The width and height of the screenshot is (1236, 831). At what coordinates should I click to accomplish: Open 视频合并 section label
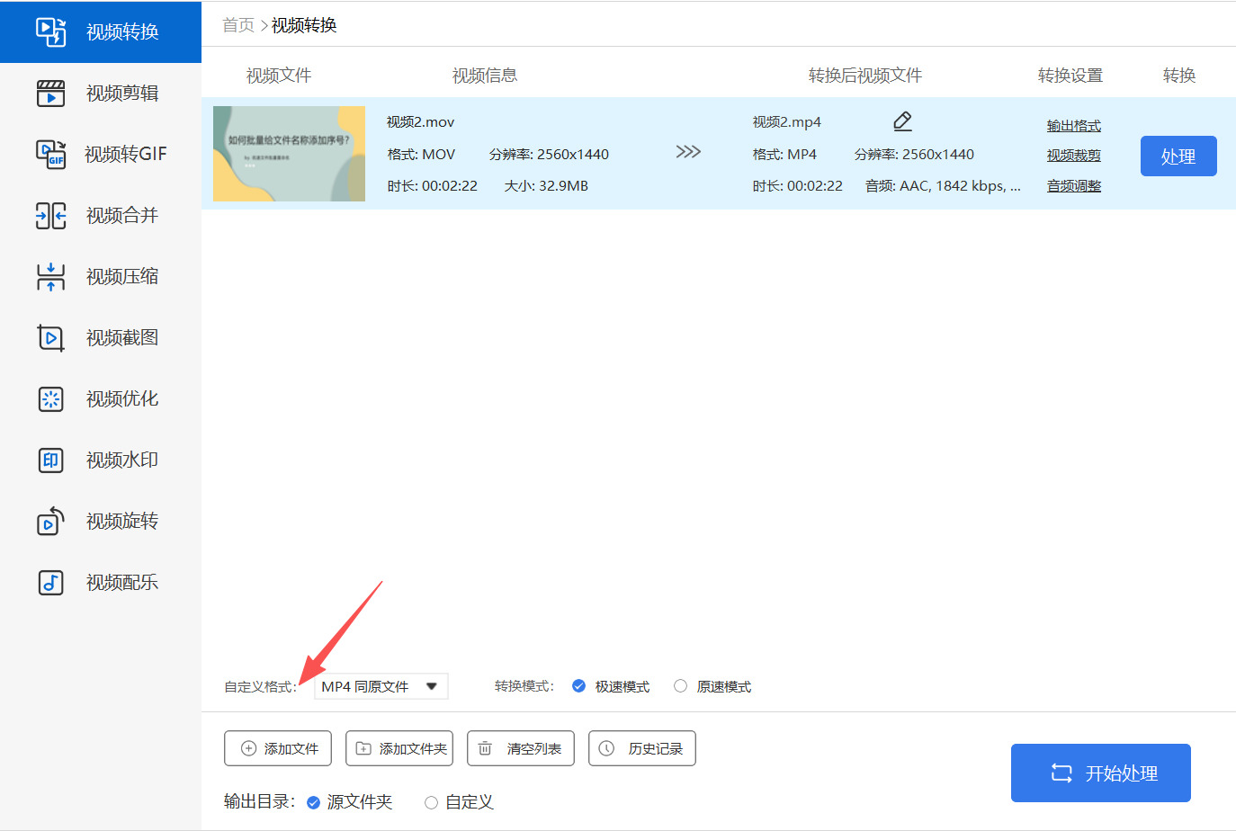tap(122, 215)
